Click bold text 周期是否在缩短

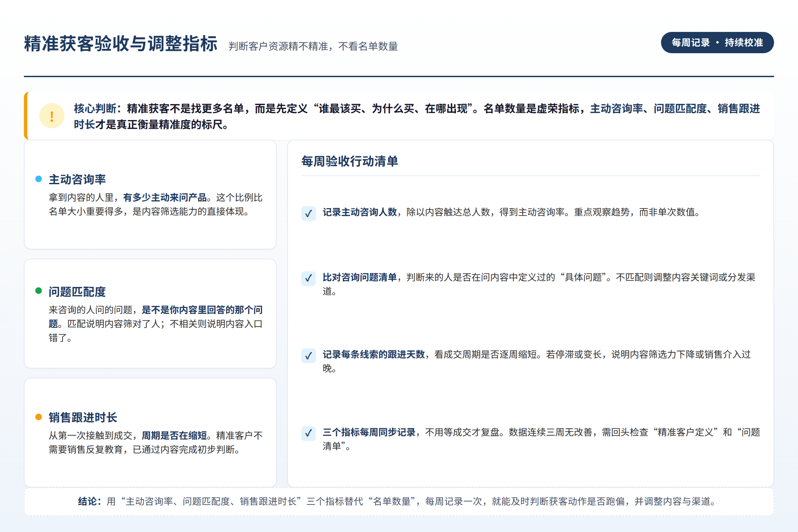174,435
